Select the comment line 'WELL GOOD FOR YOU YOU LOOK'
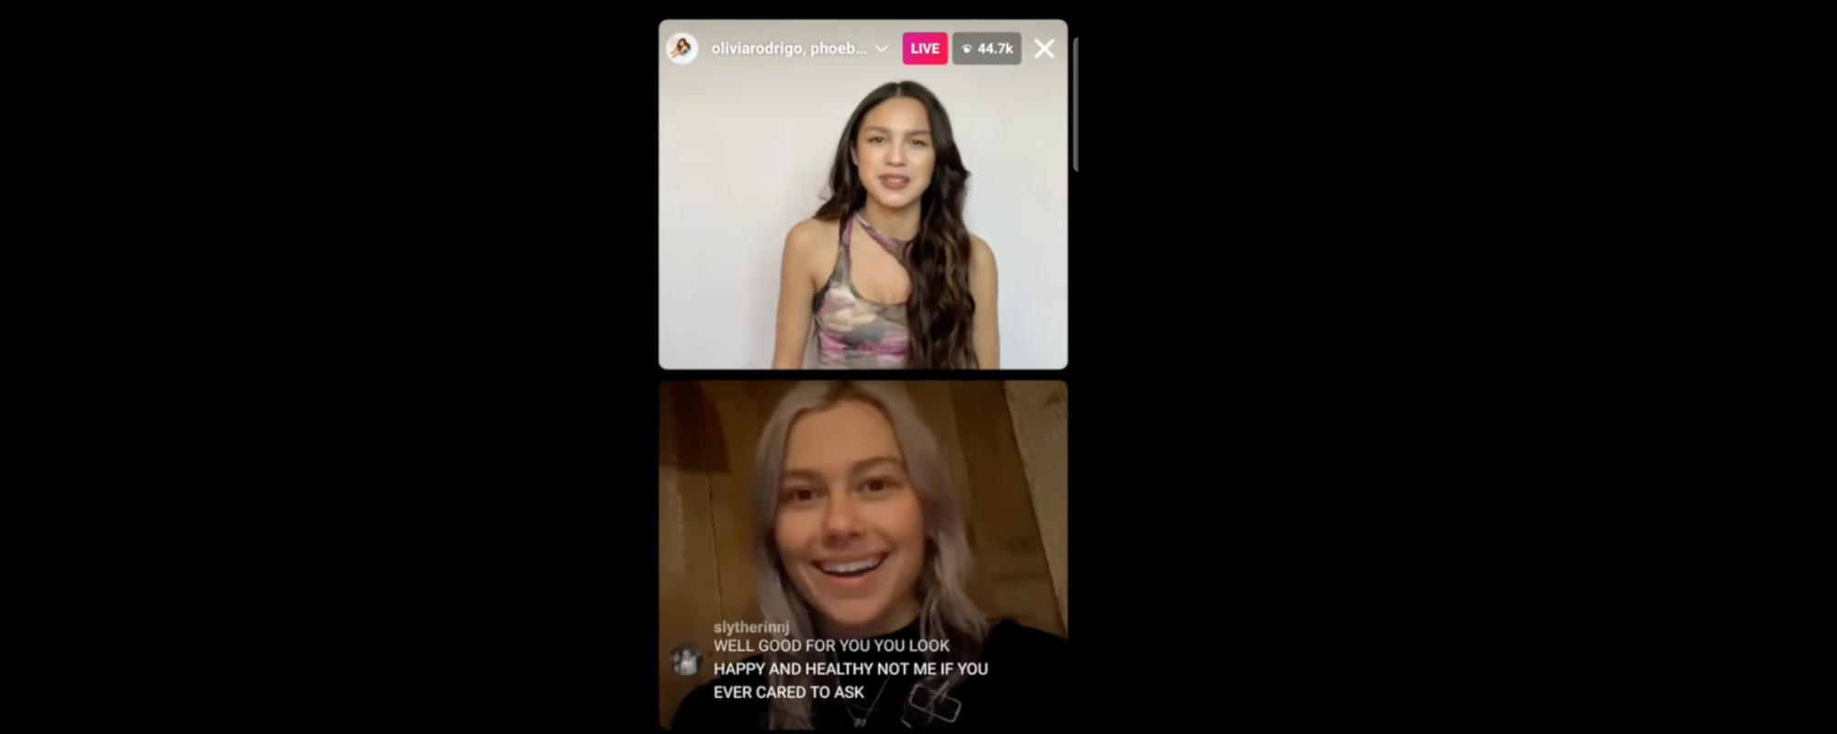 point(831,646)
